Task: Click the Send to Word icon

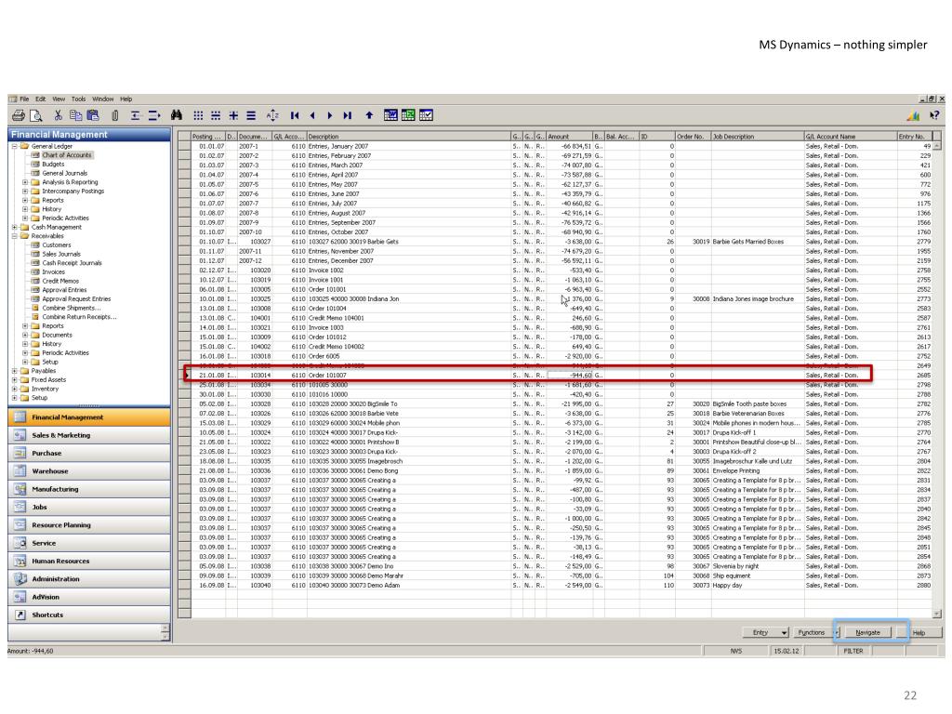Action: (391, 115)
